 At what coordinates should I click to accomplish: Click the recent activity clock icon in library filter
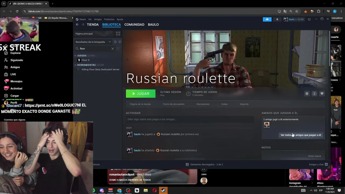coord(115,42)
